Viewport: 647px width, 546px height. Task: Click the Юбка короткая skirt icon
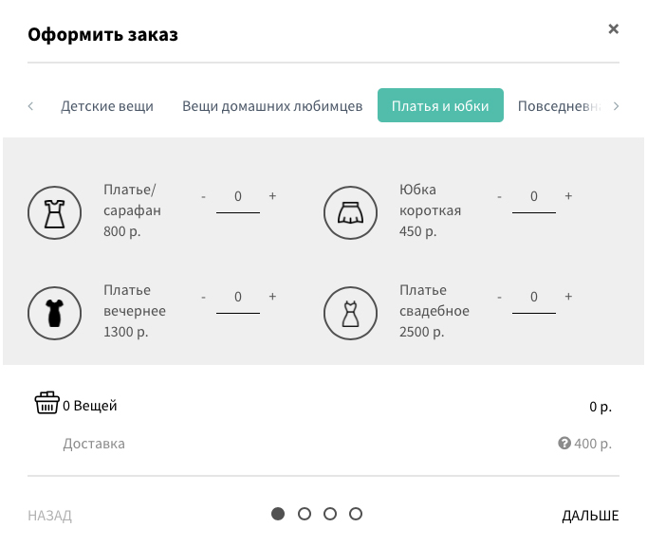click(x=350, y=213)
